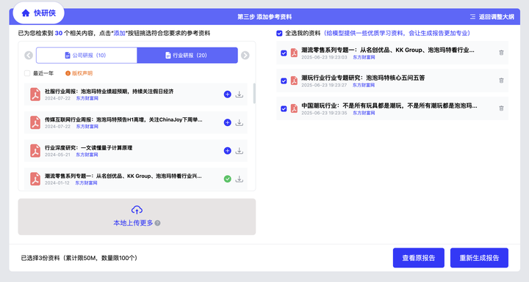Download the 行业深度研究 量子计算 report
Viewport: 529px width, 282px height.
240,151
